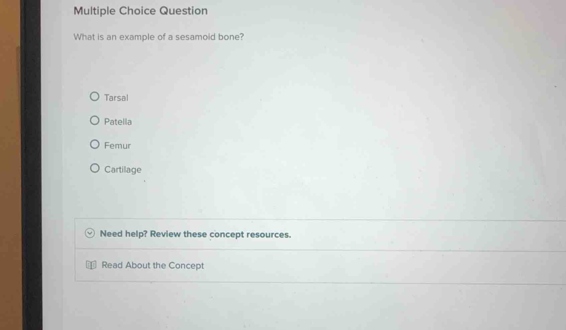
Task: Click the 'Tarsal' answer label text
Action: tap(116, 98)
